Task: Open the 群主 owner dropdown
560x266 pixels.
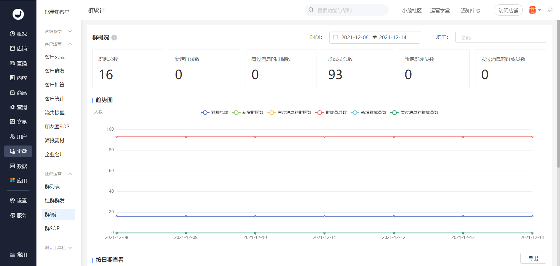Action: [x=501, y=38]
